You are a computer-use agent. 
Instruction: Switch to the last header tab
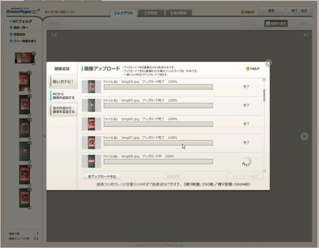click(179, 13)
